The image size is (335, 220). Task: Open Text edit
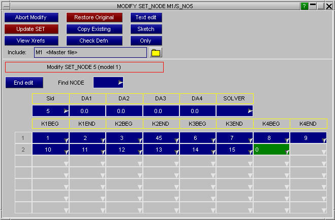pyautogui.click(x=146, y=17)
